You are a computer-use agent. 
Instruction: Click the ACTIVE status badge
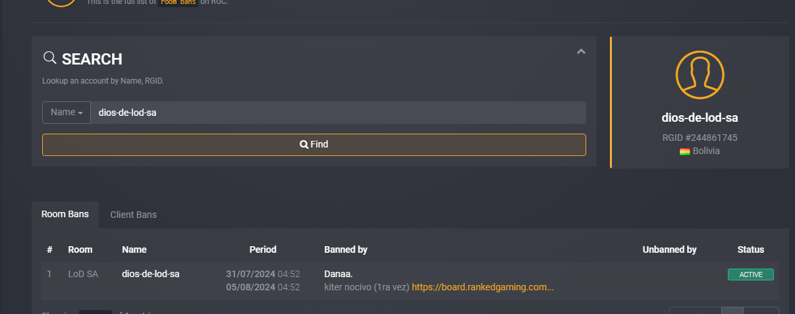click(x=750, y=275)
